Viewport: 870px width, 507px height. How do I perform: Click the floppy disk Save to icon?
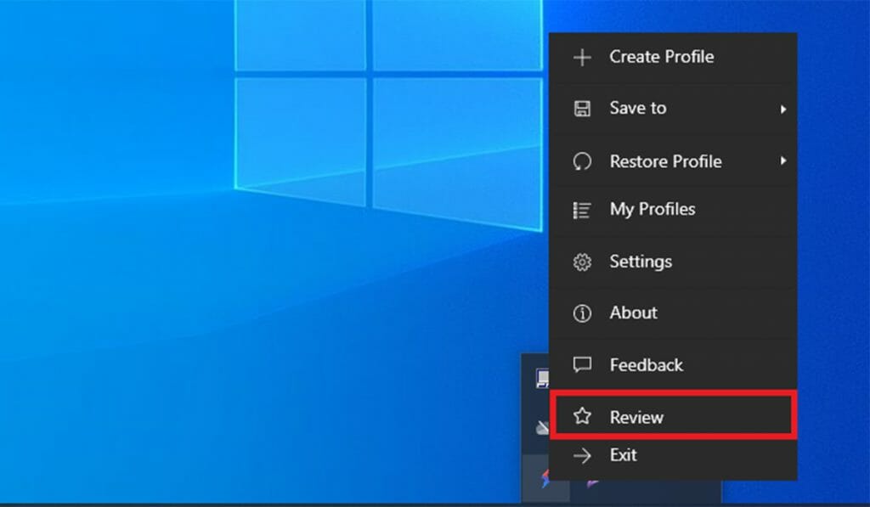582,109
